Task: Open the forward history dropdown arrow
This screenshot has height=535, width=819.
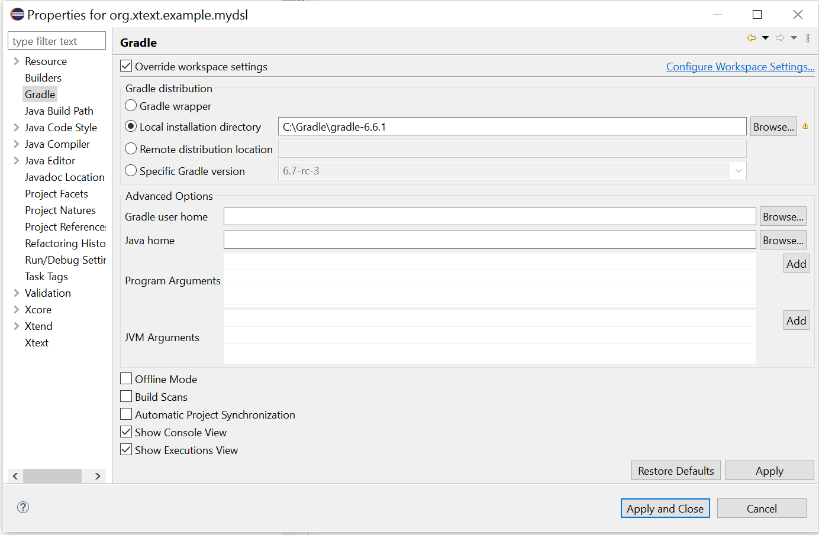Action: [794, 38]
